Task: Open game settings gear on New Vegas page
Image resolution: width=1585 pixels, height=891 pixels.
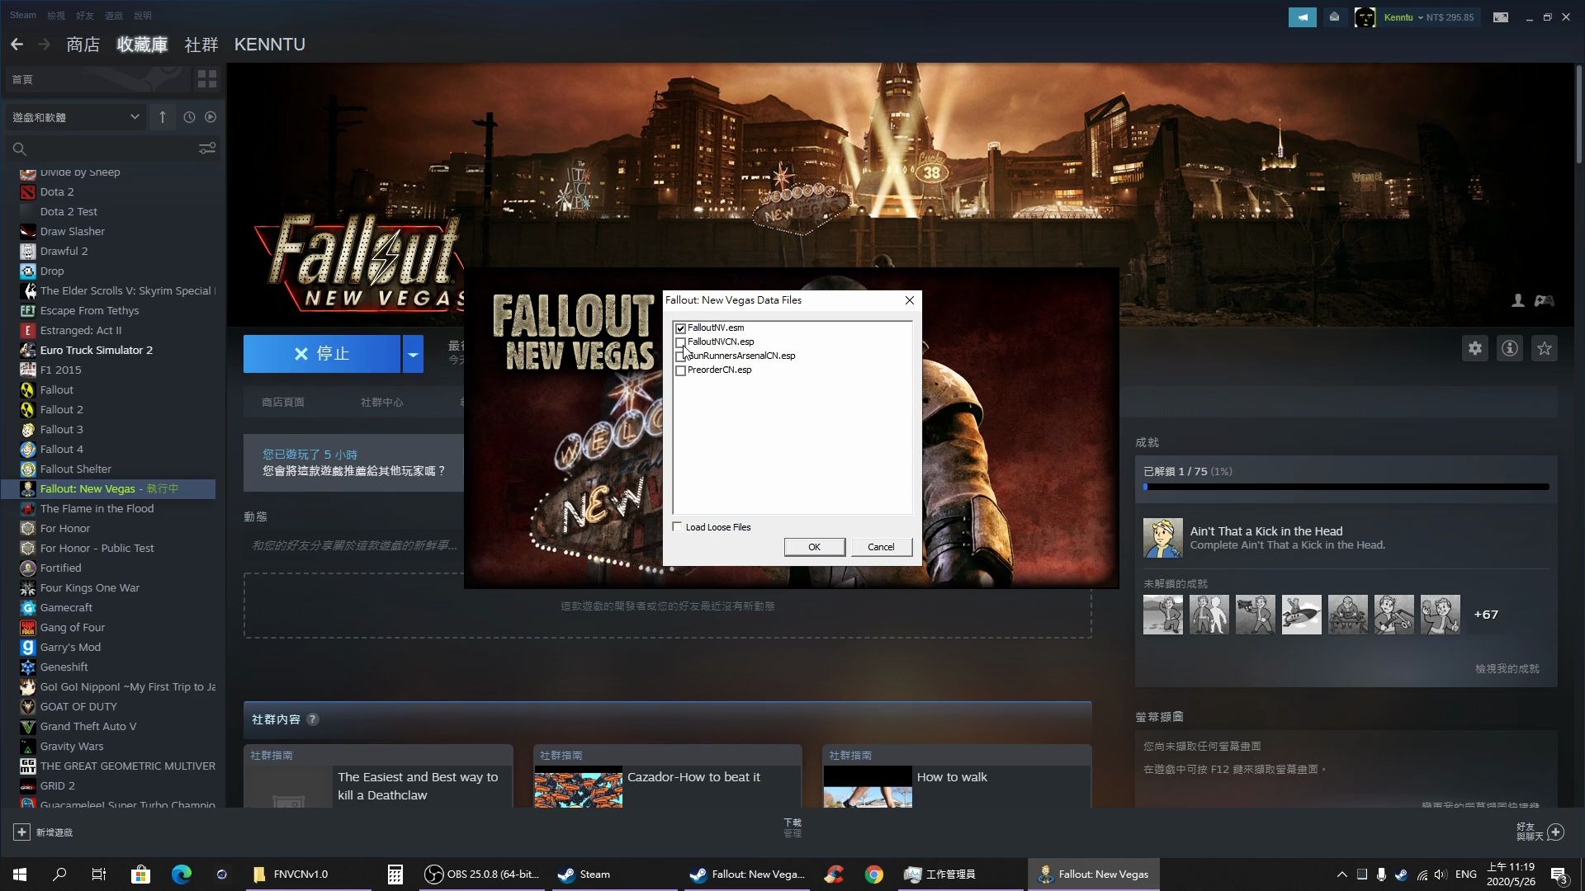Action: click(x=1475, y=348)
